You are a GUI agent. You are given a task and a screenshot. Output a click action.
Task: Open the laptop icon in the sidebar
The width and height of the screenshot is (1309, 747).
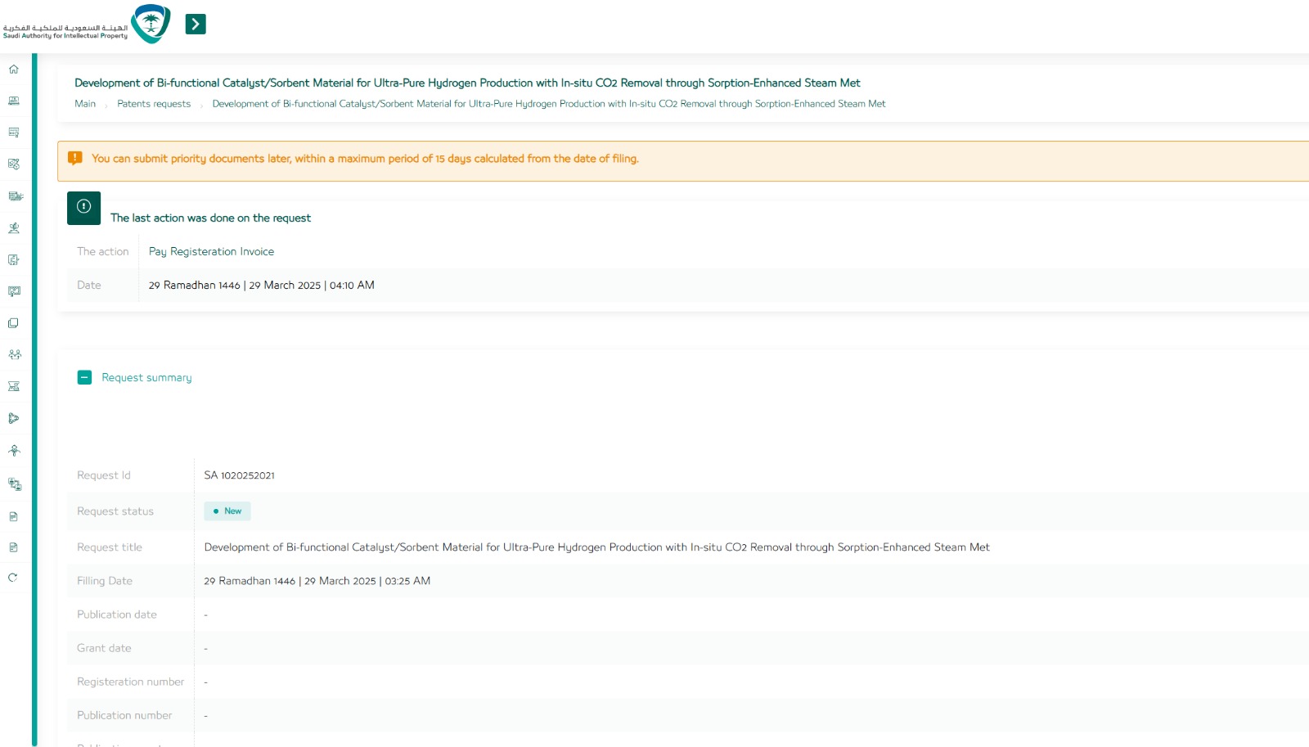coord(14,101)
